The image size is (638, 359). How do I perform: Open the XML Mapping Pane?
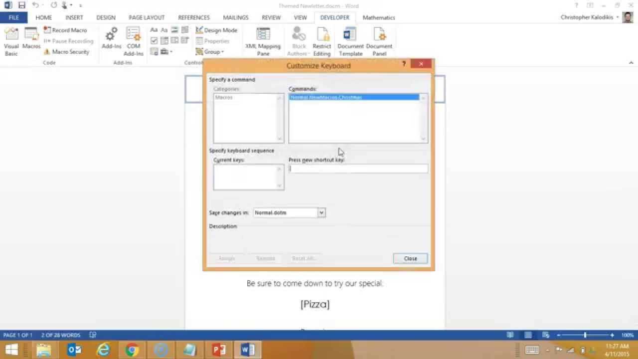point(263,41)
